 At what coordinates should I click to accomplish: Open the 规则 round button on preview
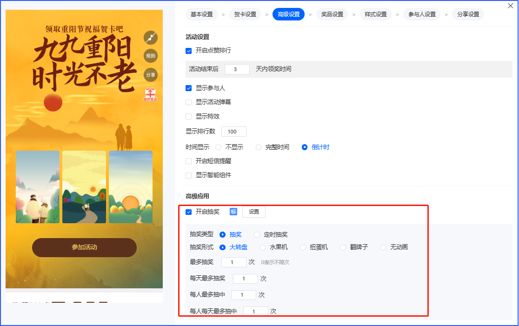coord(151,56)
